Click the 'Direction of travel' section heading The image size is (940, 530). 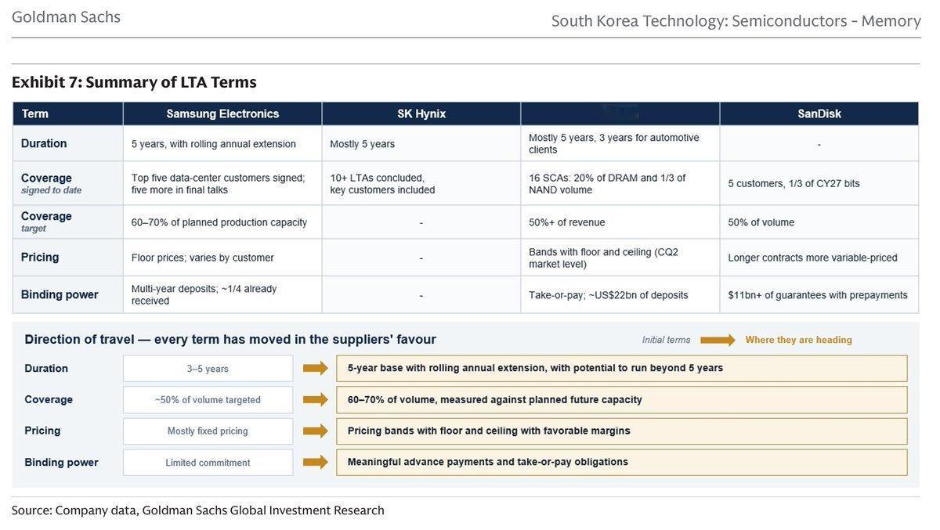tap(230, 339)
